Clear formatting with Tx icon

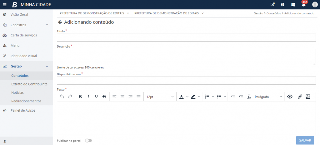click(x=249, y=97)
